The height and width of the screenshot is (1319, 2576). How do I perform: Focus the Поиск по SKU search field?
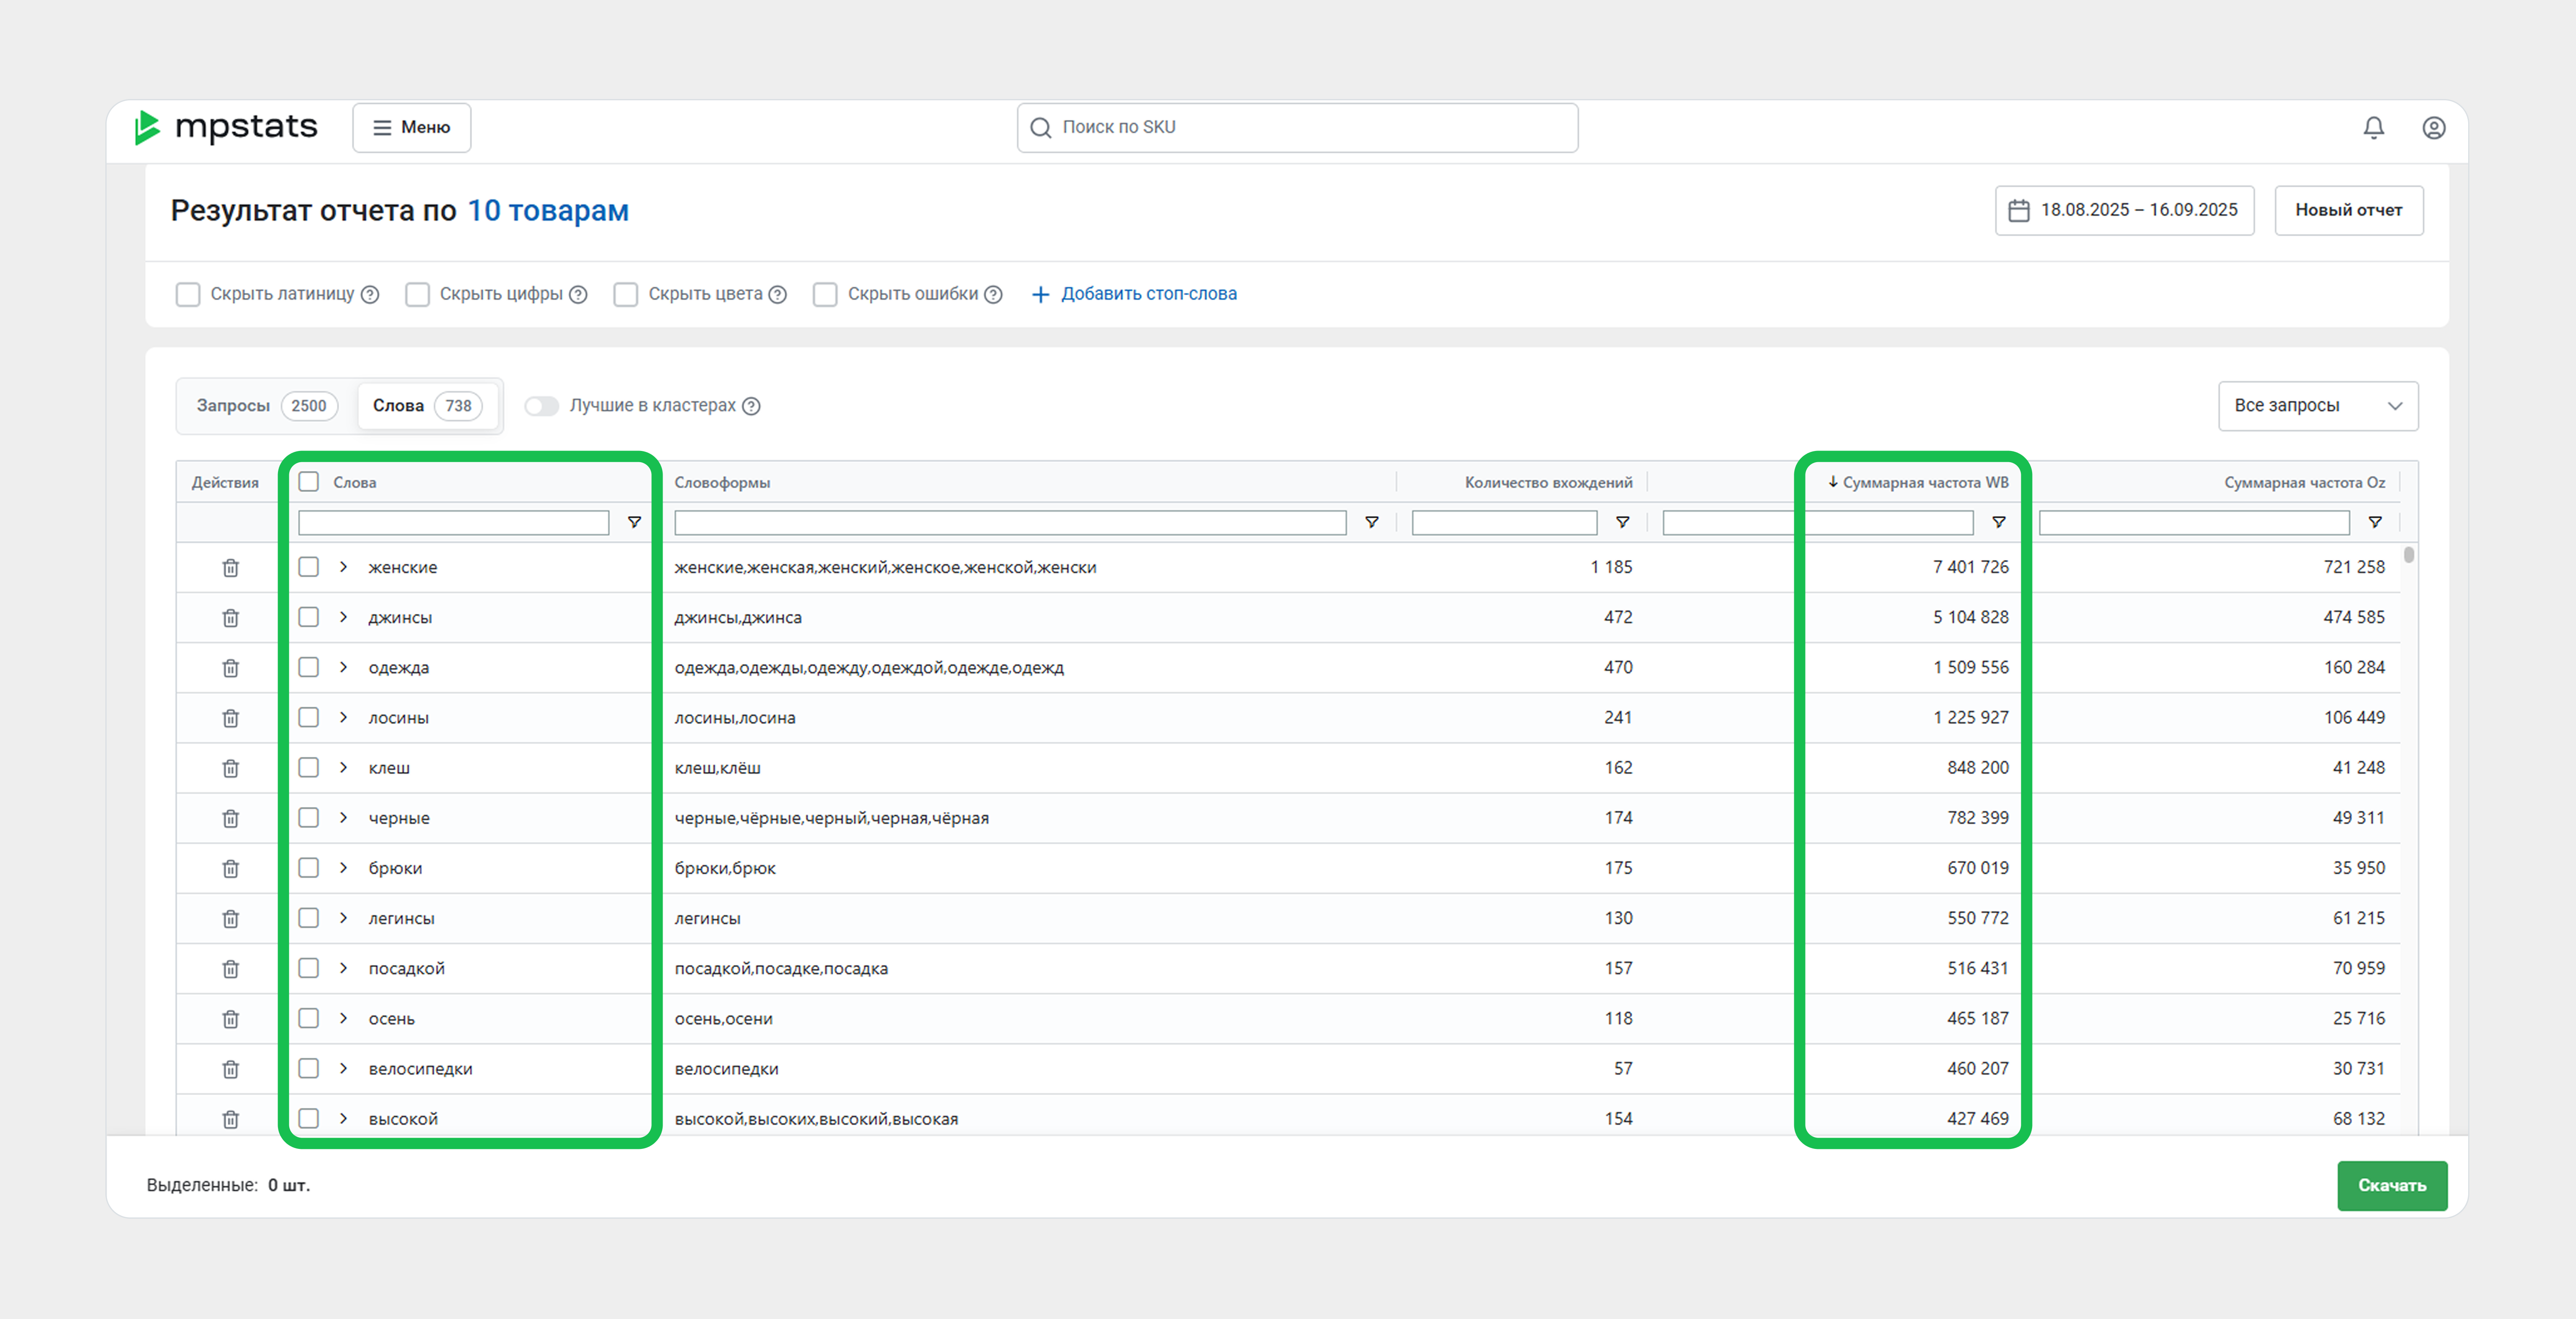(1297, 128)
